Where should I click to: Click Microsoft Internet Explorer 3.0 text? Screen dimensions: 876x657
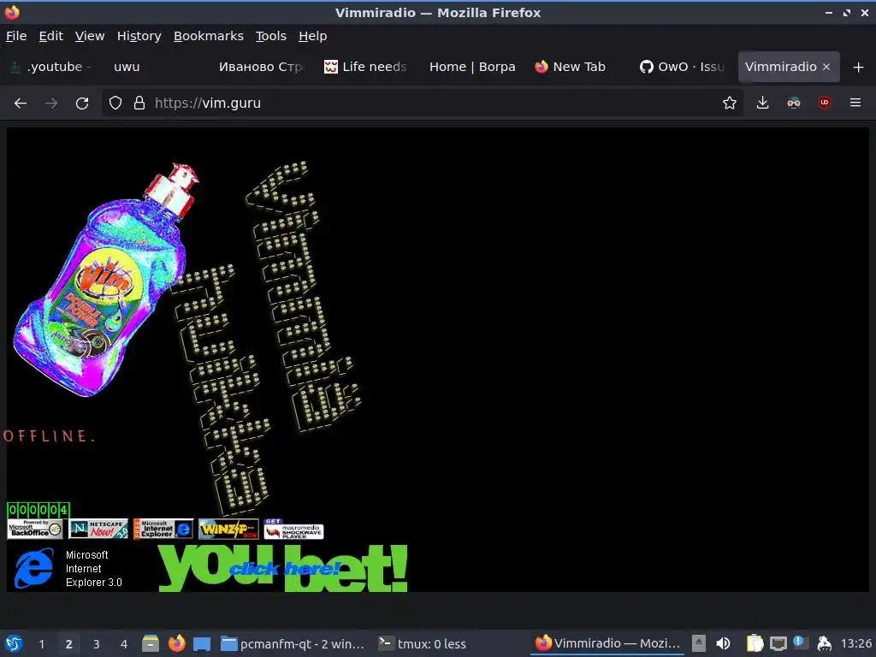(x=93, y=568)
